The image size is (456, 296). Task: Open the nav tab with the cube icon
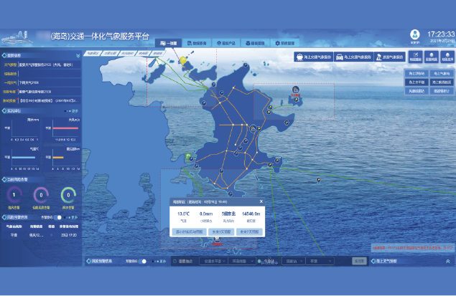point(255,43)
